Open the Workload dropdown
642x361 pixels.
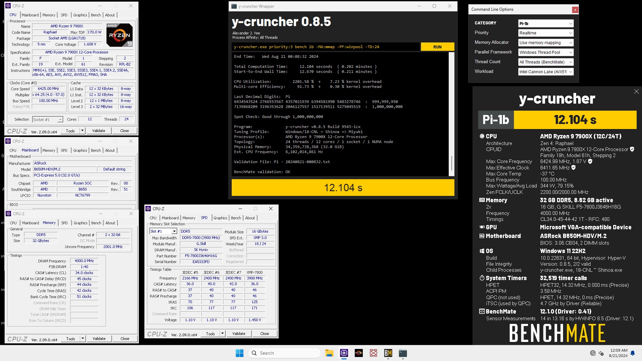[546, 72]
